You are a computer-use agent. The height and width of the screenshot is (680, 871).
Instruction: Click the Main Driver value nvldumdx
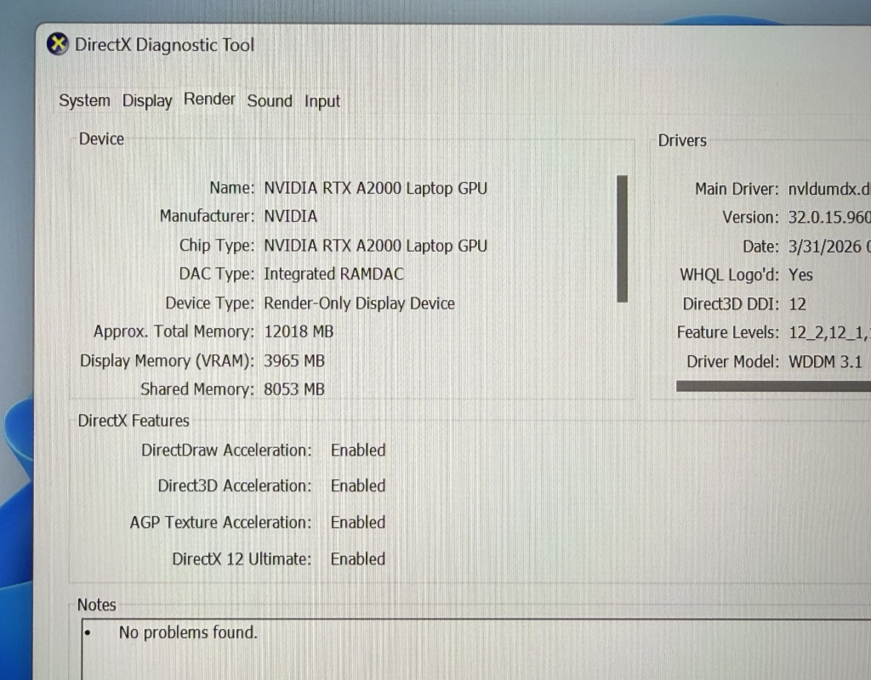click(x=829, y=190)
